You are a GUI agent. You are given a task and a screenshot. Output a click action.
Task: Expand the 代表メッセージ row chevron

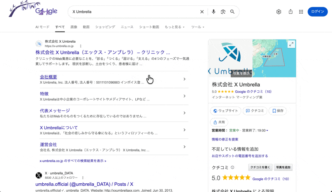(184, 113)
